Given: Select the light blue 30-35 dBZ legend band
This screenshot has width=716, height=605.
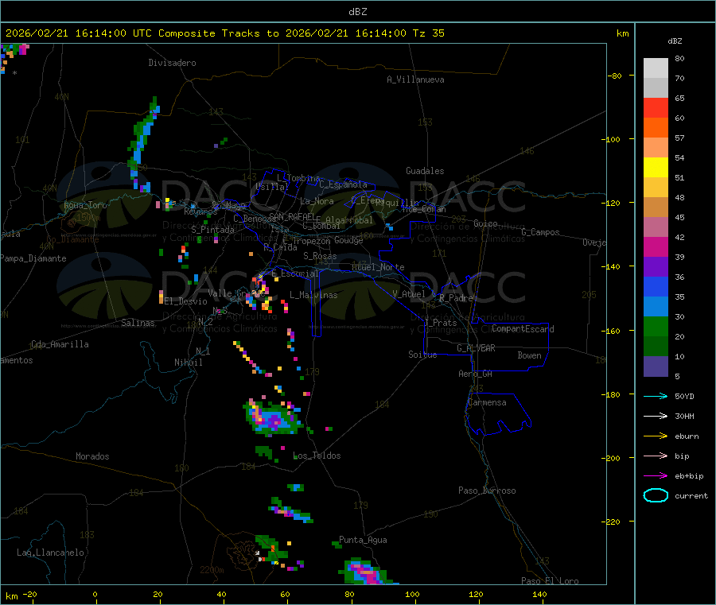Looking at the screenshot, I should [656, 307].
